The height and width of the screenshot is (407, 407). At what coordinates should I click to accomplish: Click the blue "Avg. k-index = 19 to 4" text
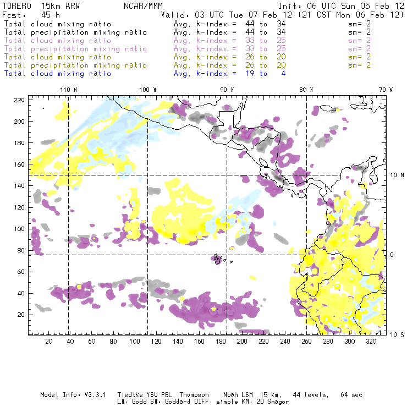point(230,74)
